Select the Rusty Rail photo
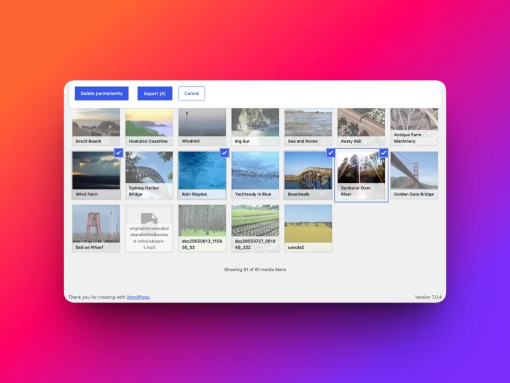The image size is (510, 383). coord(361,127)
